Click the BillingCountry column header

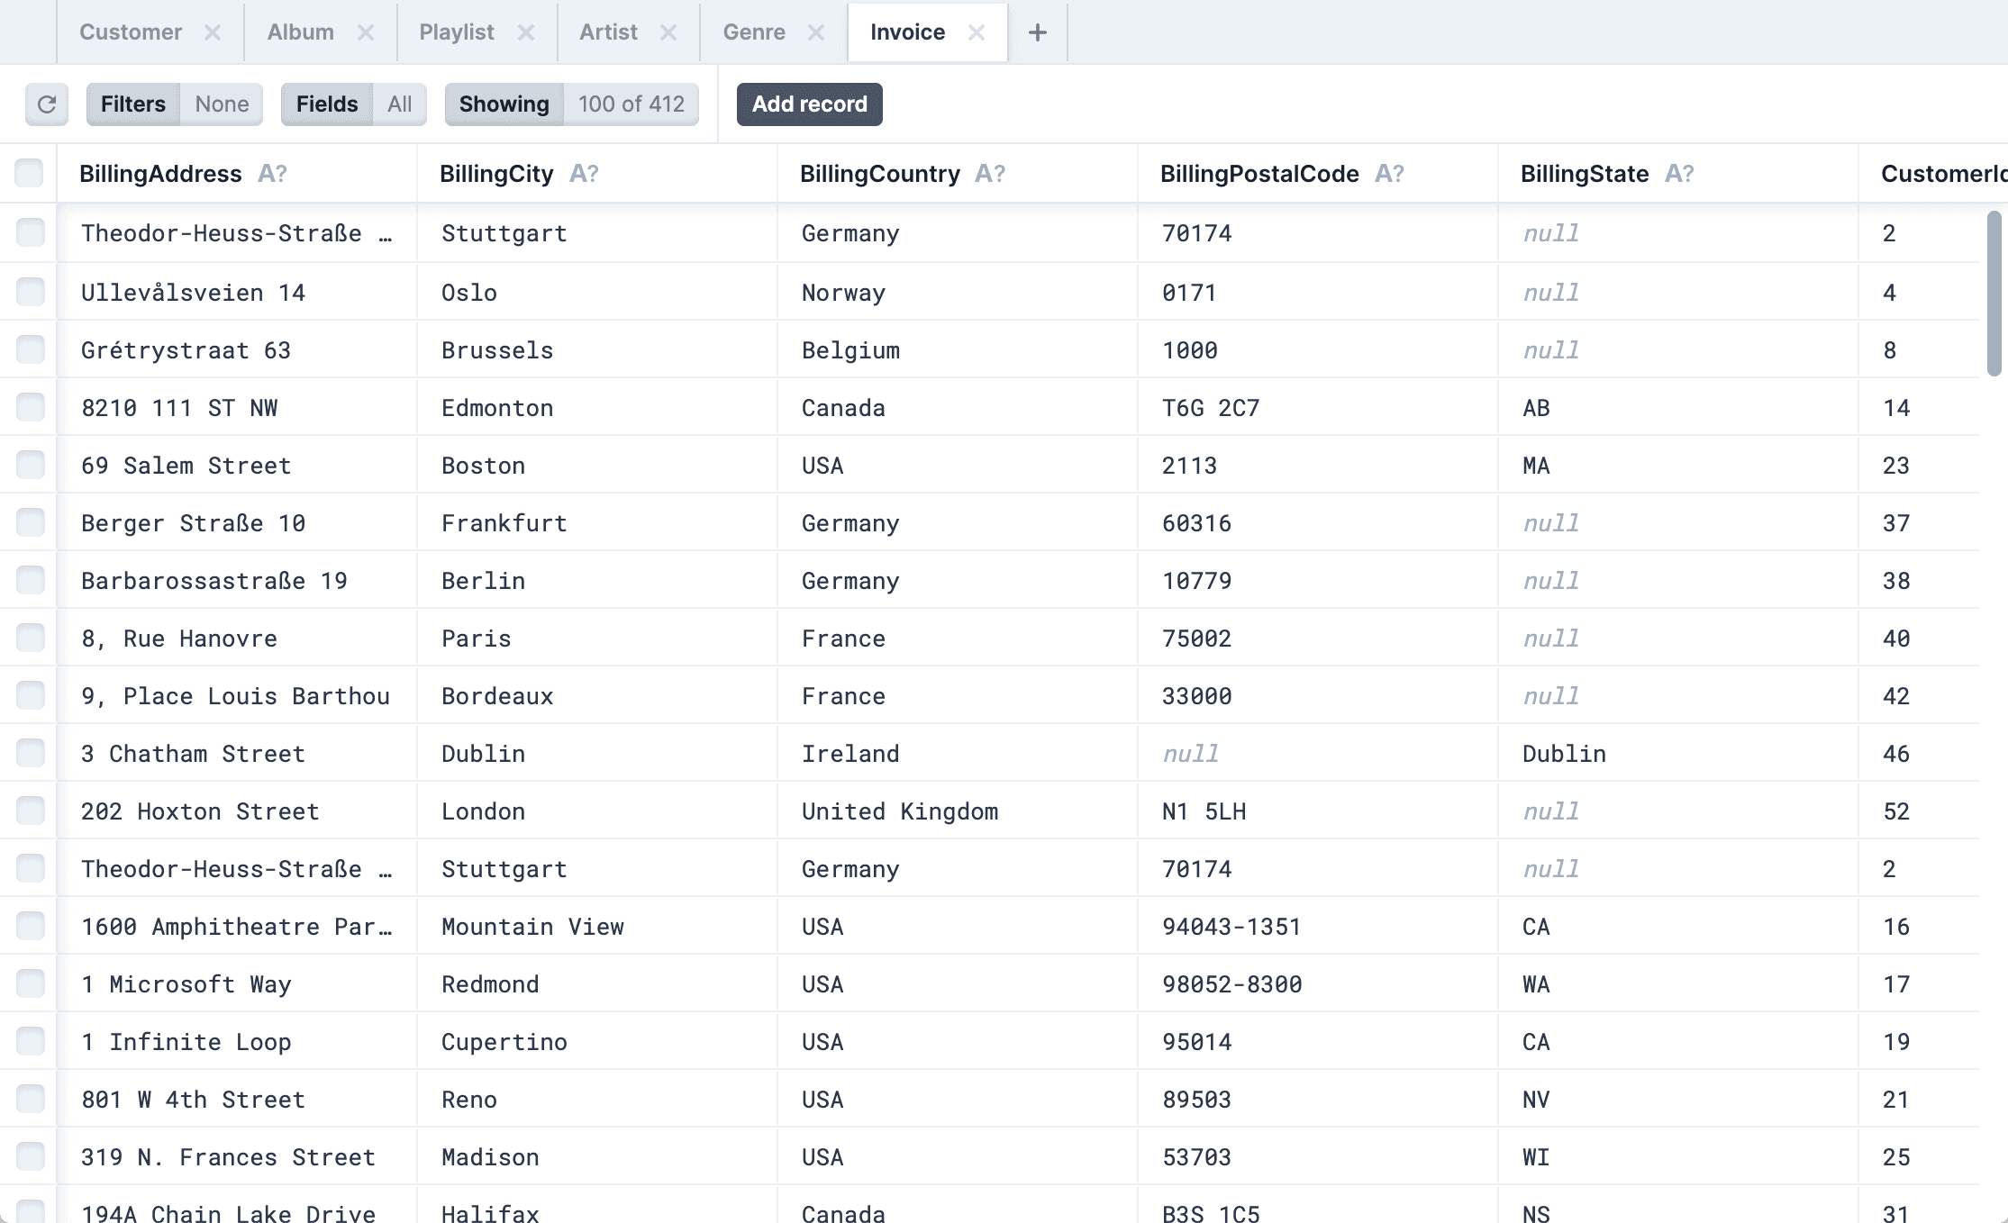point(879,174)
